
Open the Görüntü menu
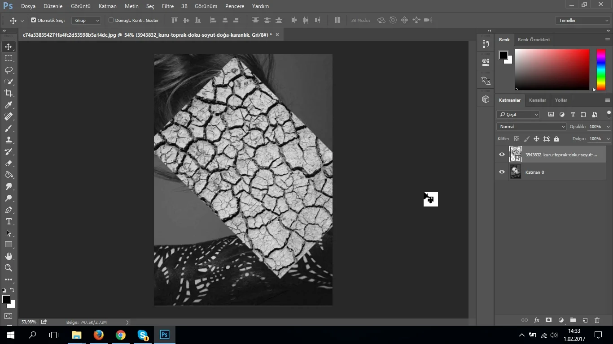[81, 6]
